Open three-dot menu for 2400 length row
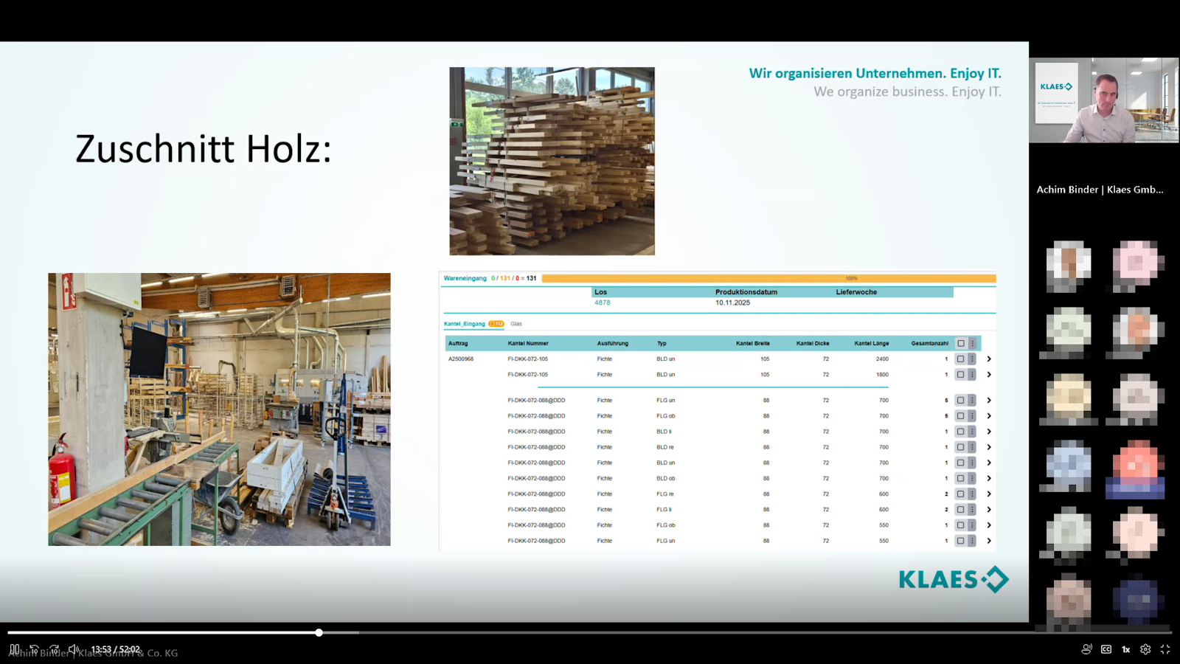The width and height of the screenshot is (1180, 664). click(972, 359)
